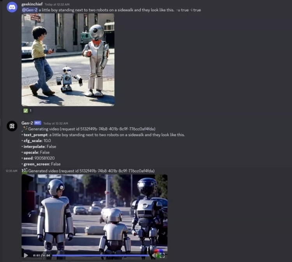The height and width of the screenshot is (262, 292).
Task: Toggle the green checkmark reaction
Action: [27, 111]
